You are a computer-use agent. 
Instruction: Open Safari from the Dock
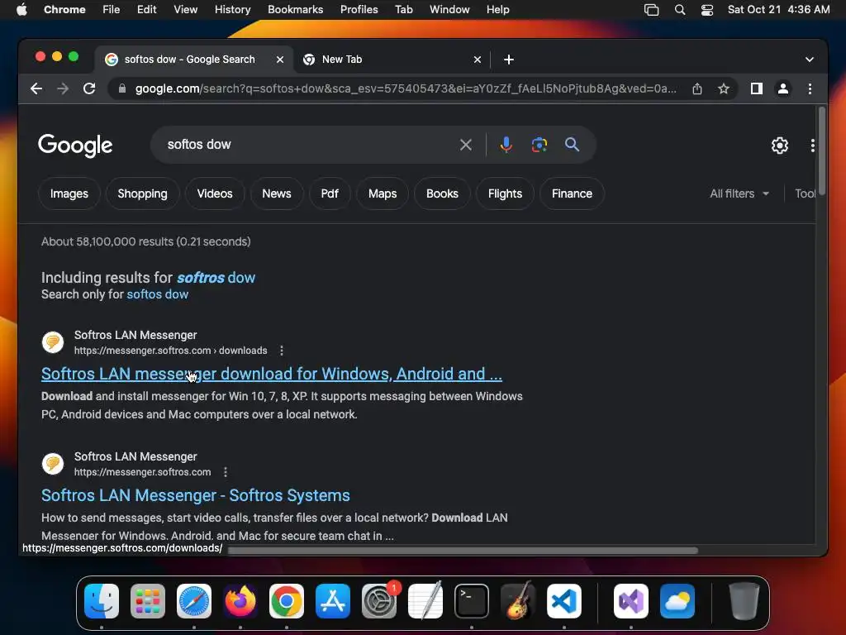(194, 601)
